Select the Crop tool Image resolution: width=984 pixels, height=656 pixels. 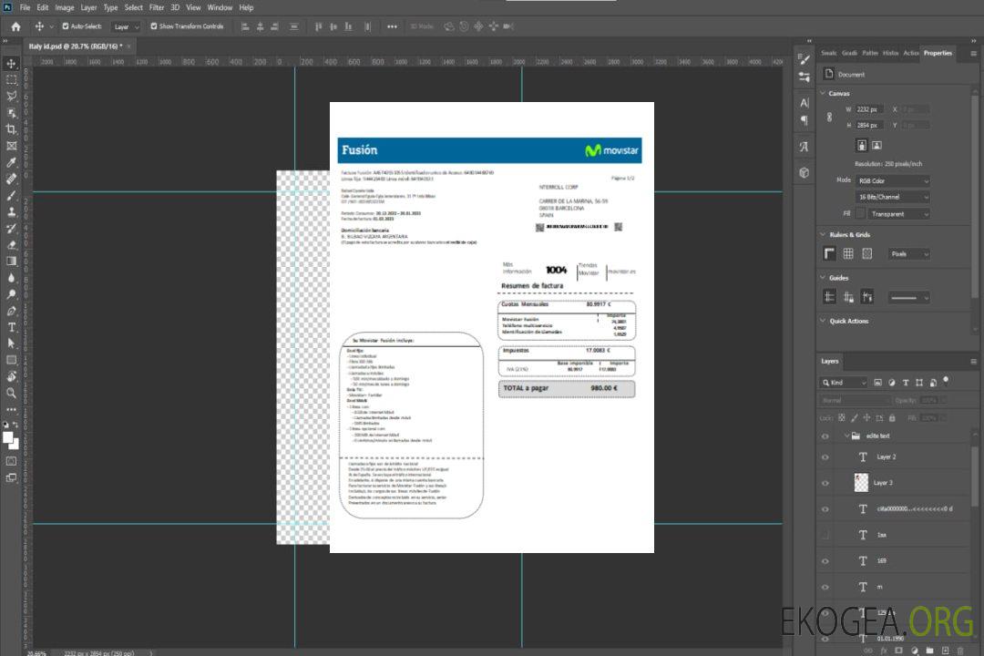12,129
